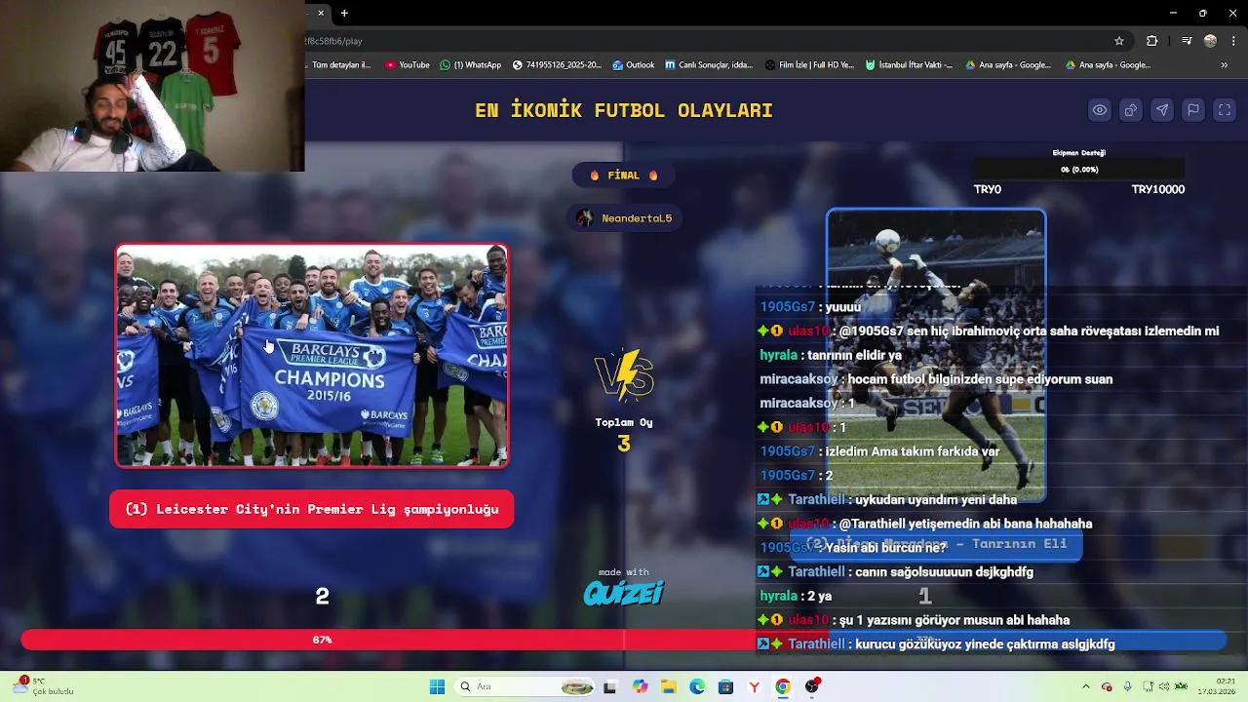Image resolution: width=1248 pixels, height=702 pixels.
Task: Click the TRY10000 goal amount text
Action: pyautogui.click(x=1158, y=190)
